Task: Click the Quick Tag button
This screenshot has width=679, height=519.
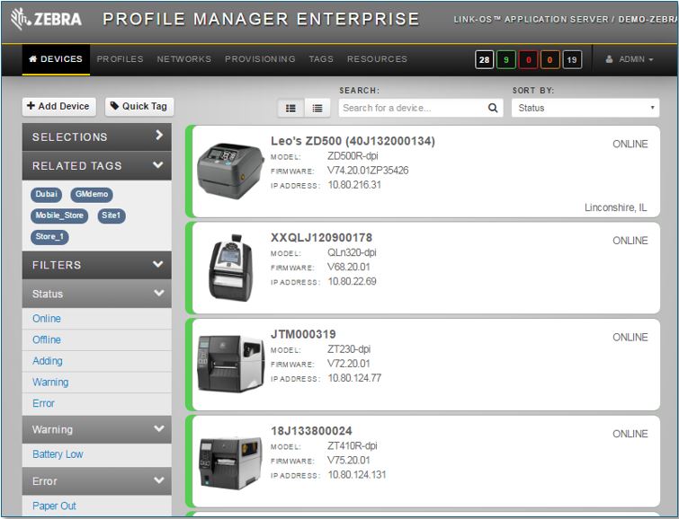Action: click(x=139, y=106)
